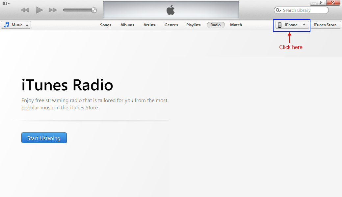Screen dimensions: 342x197
Task: Click the iPhone device icon
Action: [280, 25]
